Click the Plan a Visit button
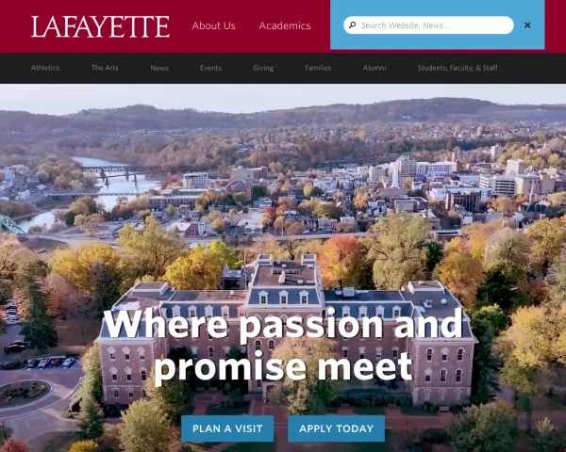 coord(227,428)
